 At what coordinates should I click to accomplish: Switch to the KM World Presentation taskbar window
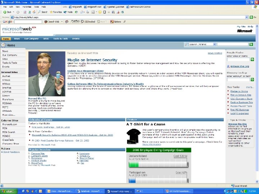pos(178,191)
